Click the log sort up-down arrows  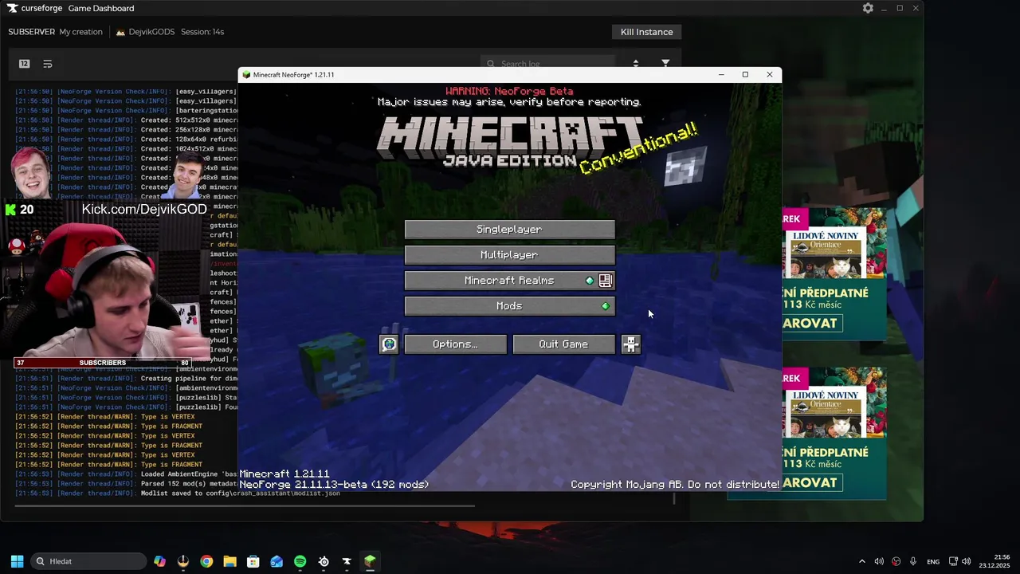pos(635,63)
